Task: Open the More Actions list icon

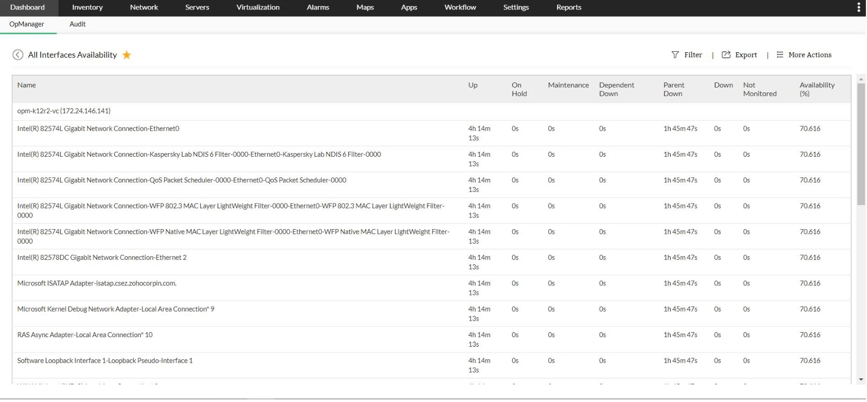Action: [780, 55]
